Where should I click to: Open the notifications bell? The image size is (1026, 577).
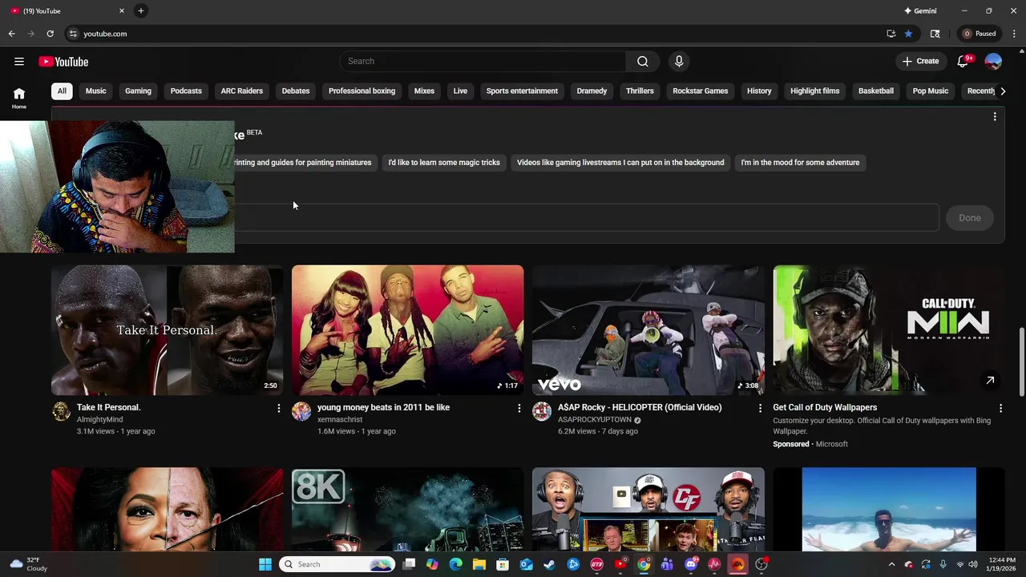[963, 62]
